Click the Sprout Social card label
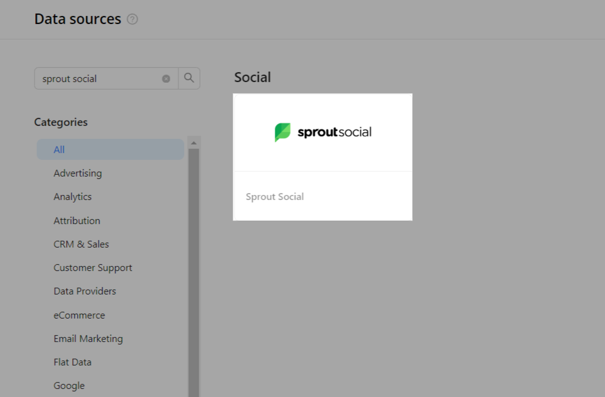This screenshot has height=397, width=605. 275,197
